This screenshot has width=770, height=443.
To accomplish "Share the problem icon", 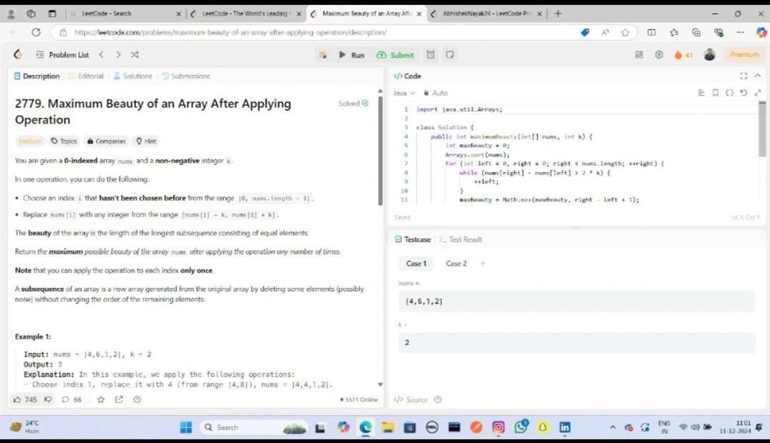I will click(119, 399).
